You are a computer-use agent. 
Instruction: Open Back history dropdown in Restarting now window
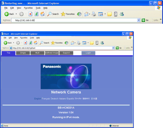coord(16,14)
